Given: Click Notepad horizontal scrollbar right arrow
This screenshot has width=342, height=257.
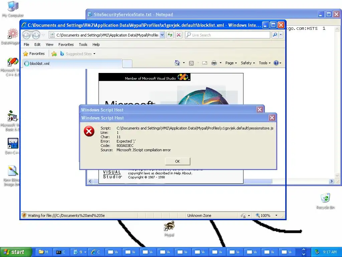Looking at the screenshot, I should [332, 181].
